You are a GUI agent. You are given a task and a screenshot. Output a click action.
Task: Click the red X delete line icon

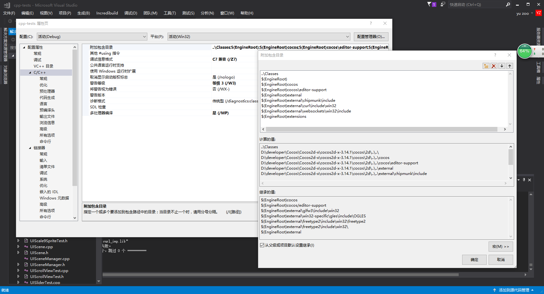tap(494, 66)
